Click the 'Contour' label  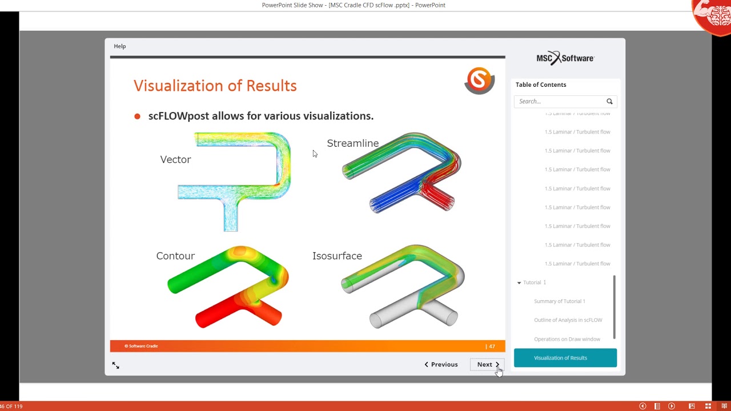point(175,256)
